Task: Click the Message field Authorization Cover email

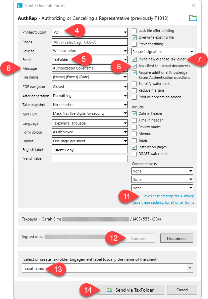Action: pyautogui.click(x=90, y=68)
